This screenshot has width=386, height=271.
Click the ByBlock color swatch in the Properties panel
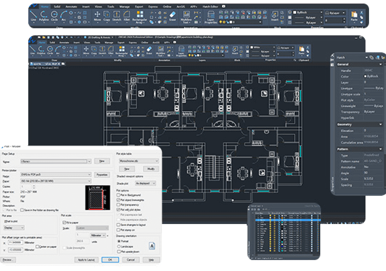coord(365,76)
